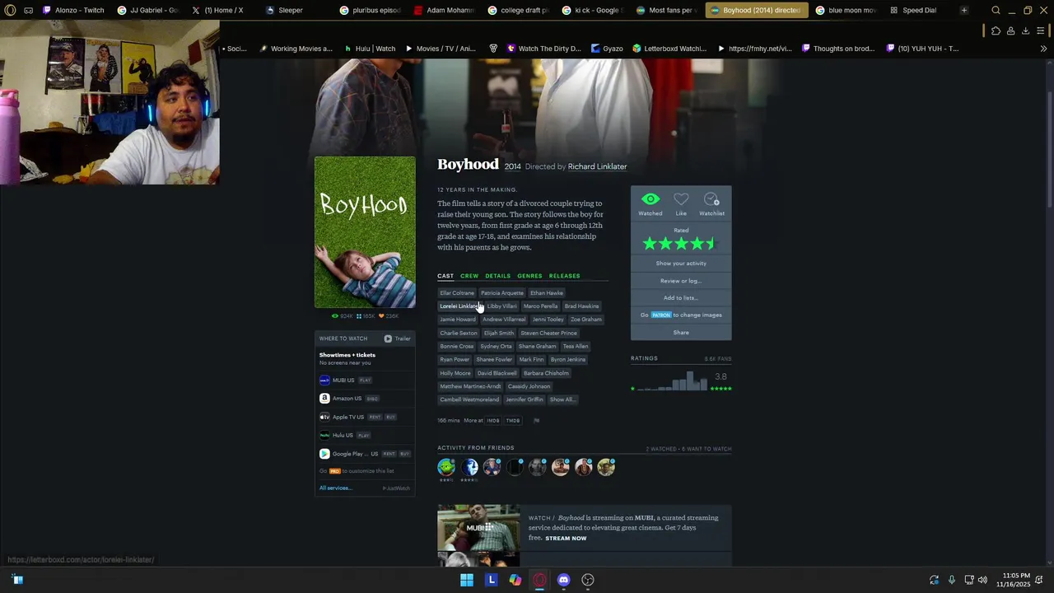
Task: Open the Windows Start menu
Action: (467, 580)
